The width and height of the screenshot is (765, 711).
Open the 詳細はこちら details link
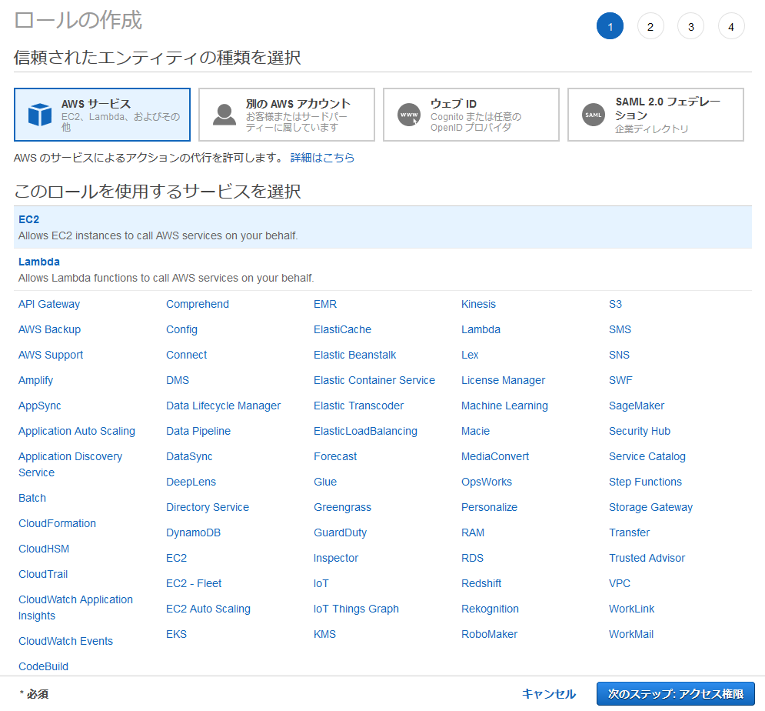coord(322,158)
